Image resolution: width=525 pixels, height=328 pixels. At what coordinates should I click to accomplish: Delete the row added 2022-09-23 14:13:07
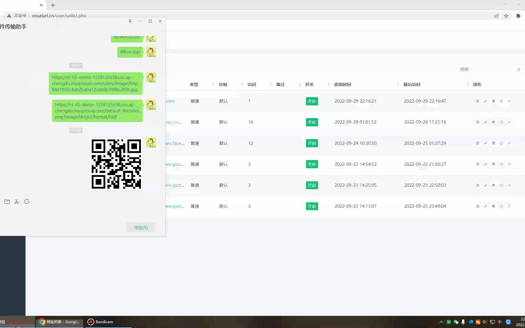point(509,206)
